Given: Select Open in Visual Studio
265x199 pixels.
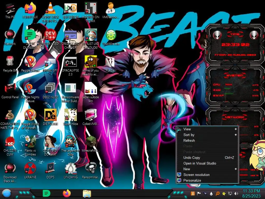Looking at the screenshot, I should 207,163.
